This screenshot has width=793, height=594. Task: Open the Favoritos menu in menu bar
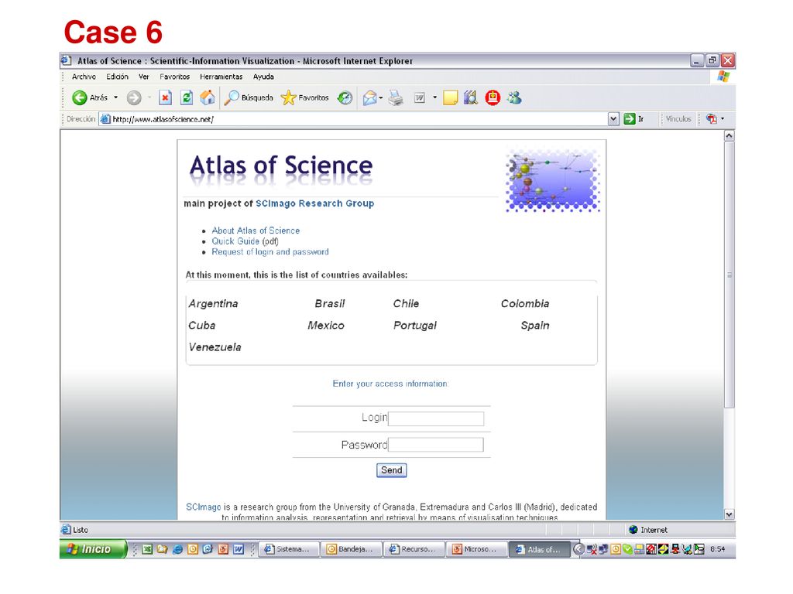[174, 77]
